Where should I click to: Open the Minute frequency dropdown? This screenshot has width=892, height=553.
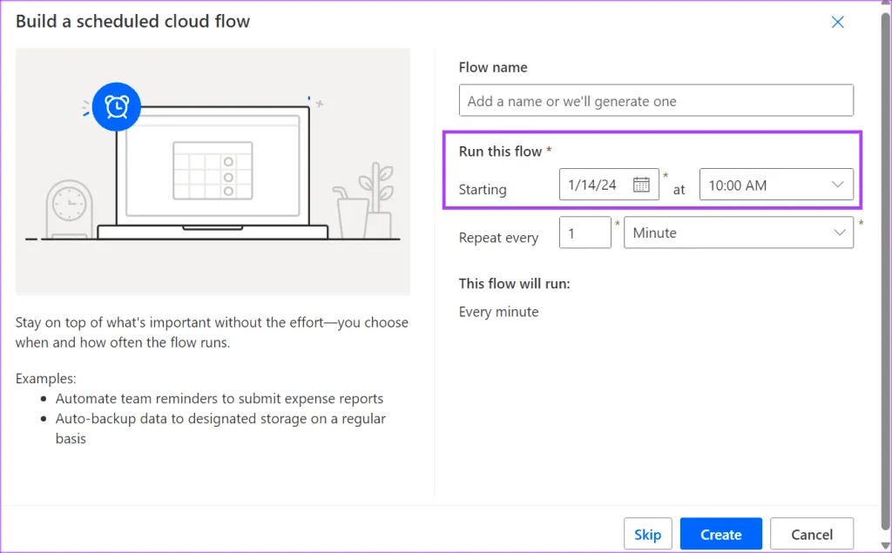[x=727, y=233]
